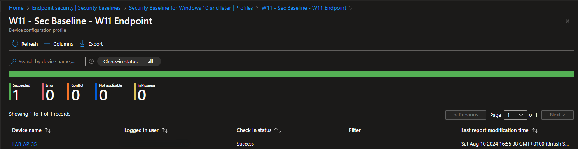Click the search info icon

click(91, 61)
